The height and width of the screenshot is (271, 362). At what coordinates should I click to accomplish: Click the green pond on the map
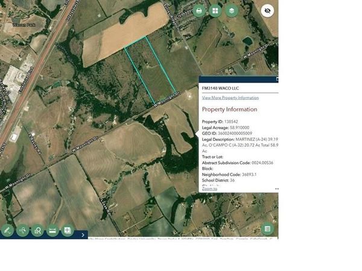point(248,42)
